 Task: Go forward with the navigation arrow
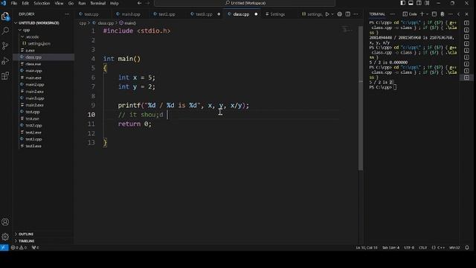[x=147, y=3]
